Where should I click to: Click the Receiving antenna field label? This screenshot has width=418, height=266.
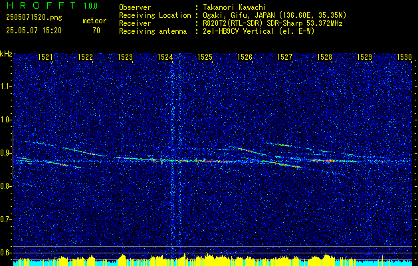[153, 31]
